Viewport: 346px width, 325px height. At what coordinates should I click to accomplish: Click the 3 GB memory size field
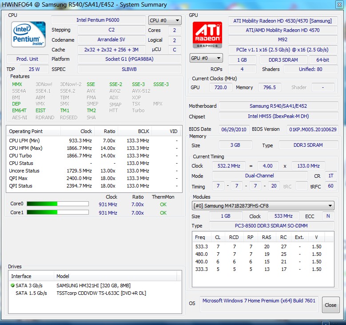tap(235, 145)
